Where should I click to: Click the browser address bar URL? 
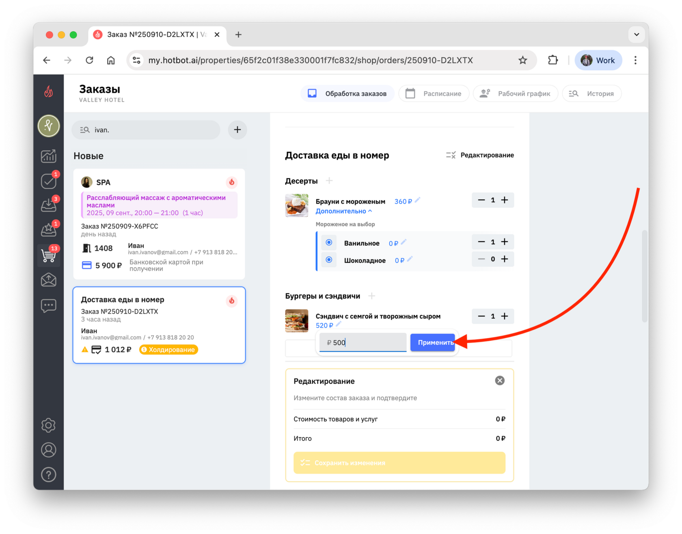[311, 61]
